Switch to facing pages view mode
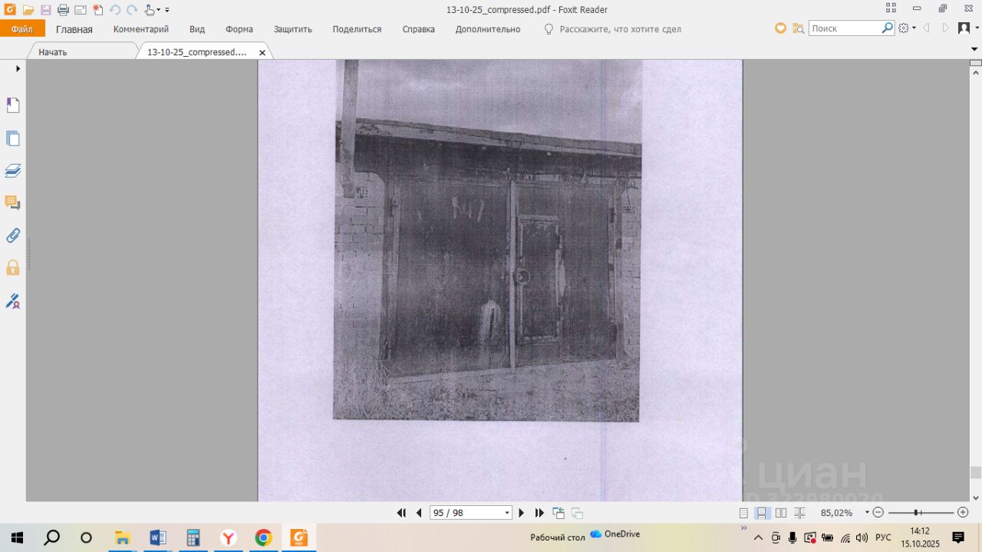The image size is (982, 552). click(781, 513)
